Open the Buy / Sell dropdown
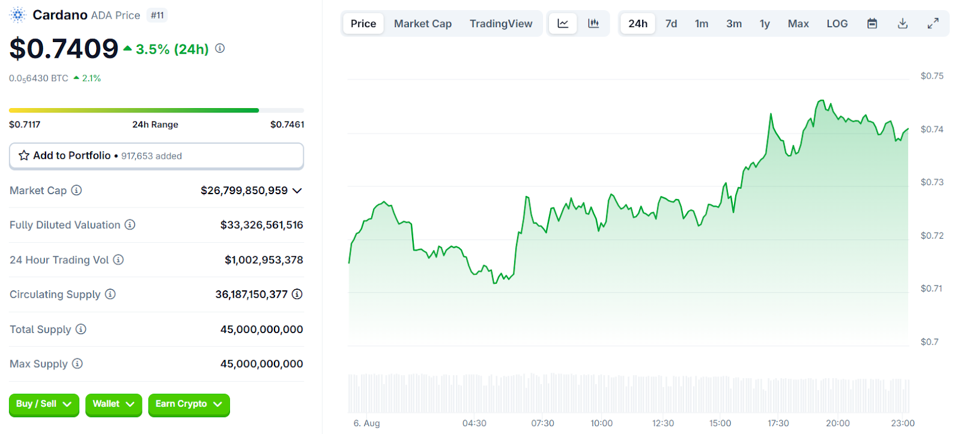This screenshot has width=961, height=434. point(44,404)
